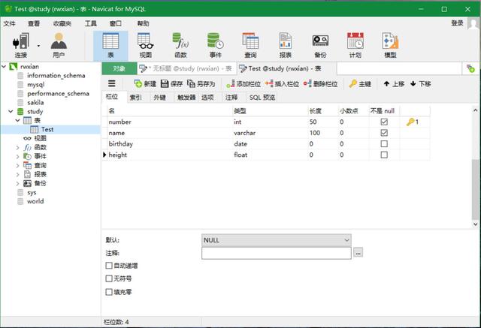Open the 函数 (Function) toolbar icon

(180, 44)
